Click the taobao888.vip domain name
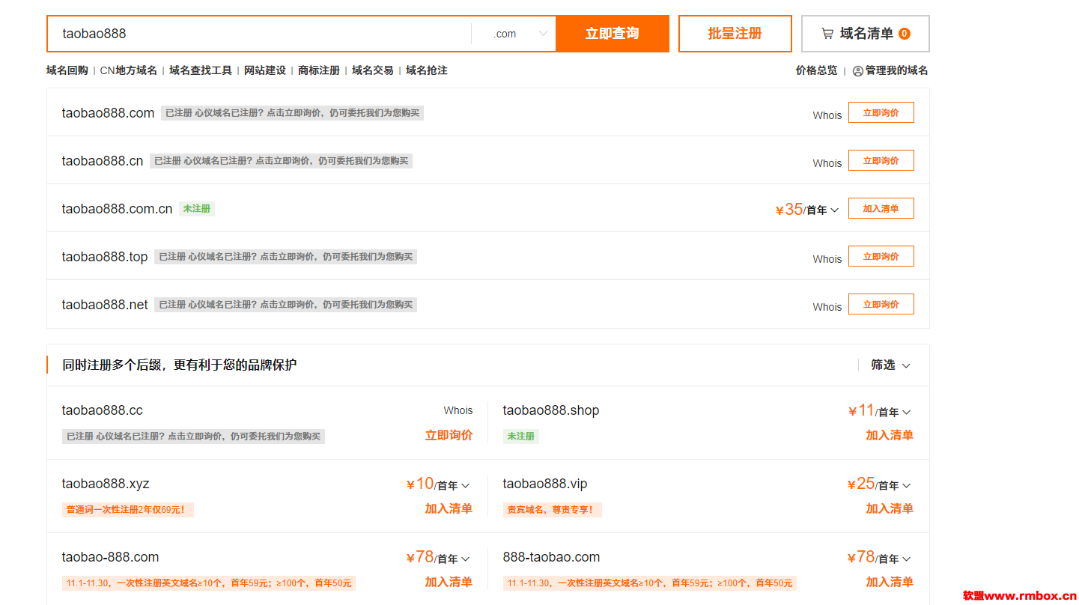Screen dimensions: 1079x605 545,484
